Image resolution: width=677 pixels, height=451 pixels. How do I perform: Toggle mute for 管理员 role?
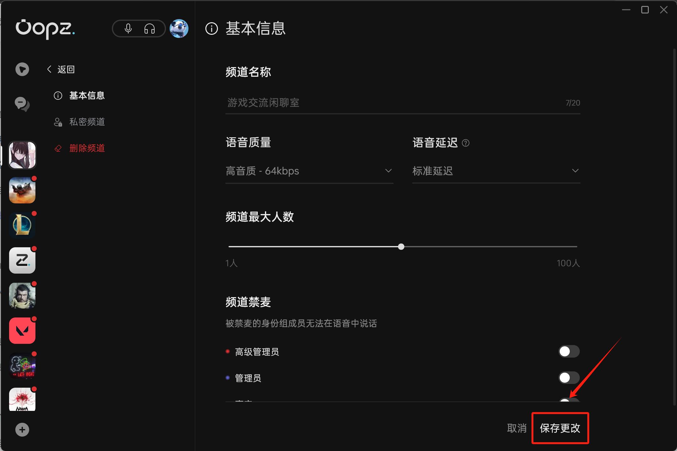click(x=569, y=378)
